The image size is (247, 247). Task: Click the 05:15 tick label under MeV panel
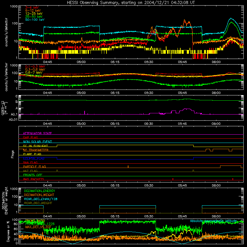[115, 93]
